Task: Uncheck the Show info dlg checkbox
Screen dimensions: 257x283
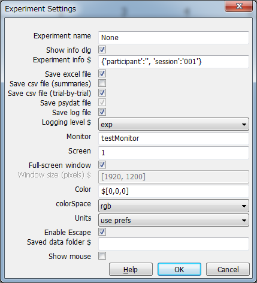Action: pyautogui.click(x=102, y=50)
